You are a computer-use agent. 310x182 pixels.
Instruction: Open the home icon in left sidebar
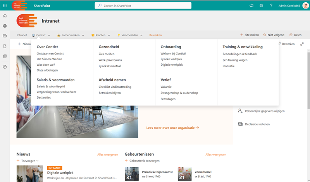coord(5,16)
